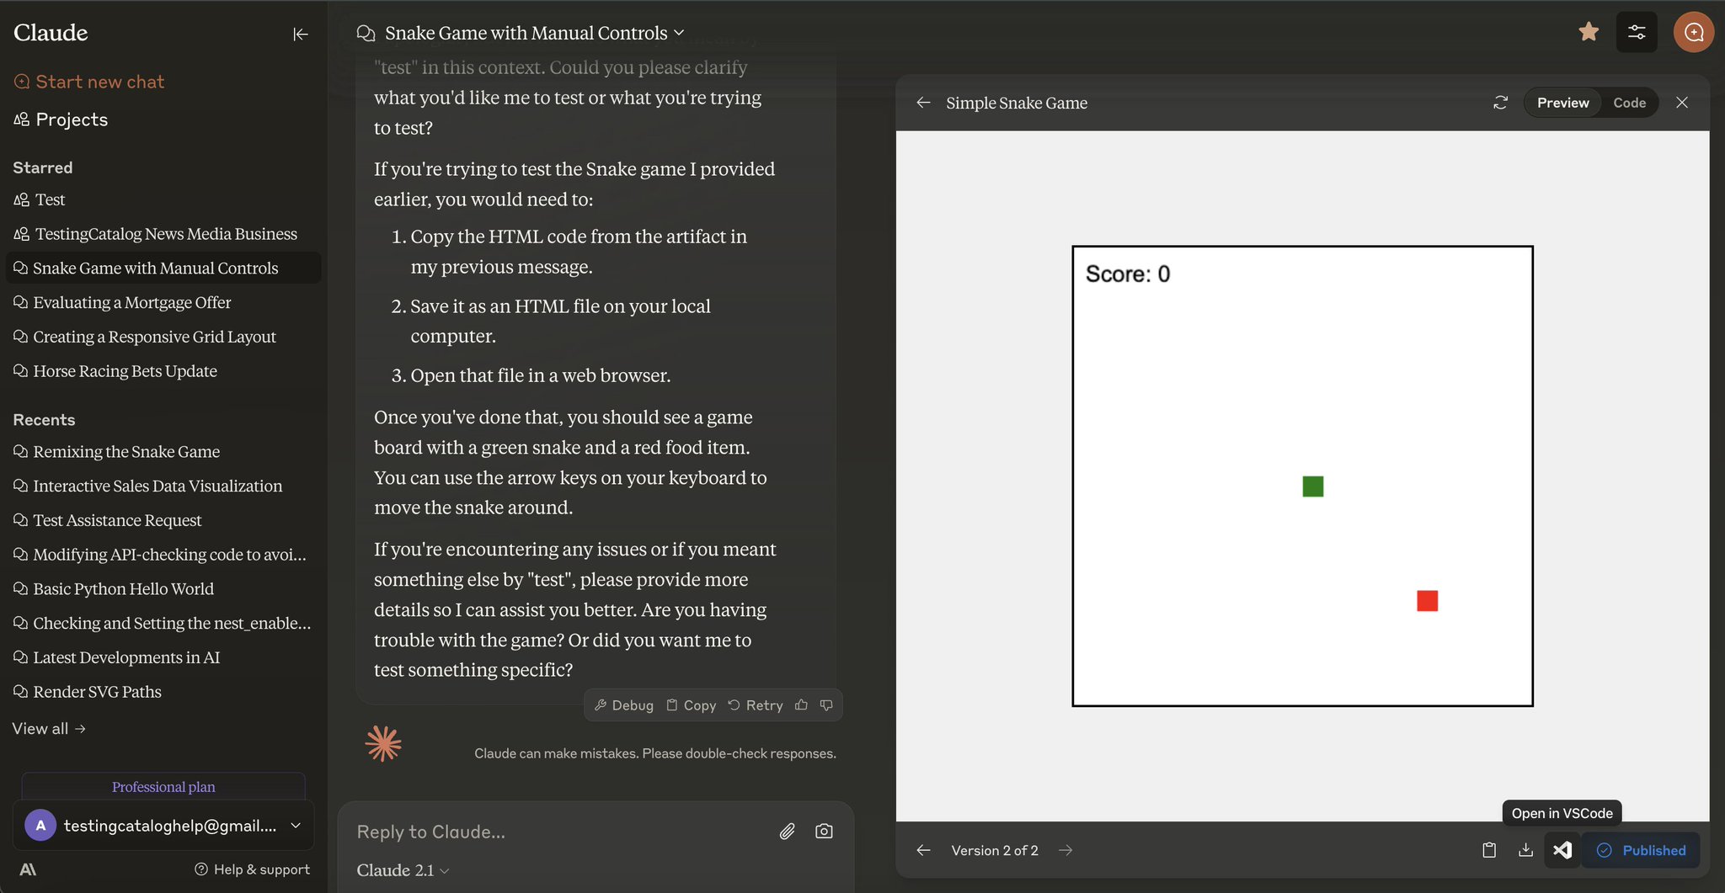
Task: Click the green snake square in game
Action: tap(1312, 486)
